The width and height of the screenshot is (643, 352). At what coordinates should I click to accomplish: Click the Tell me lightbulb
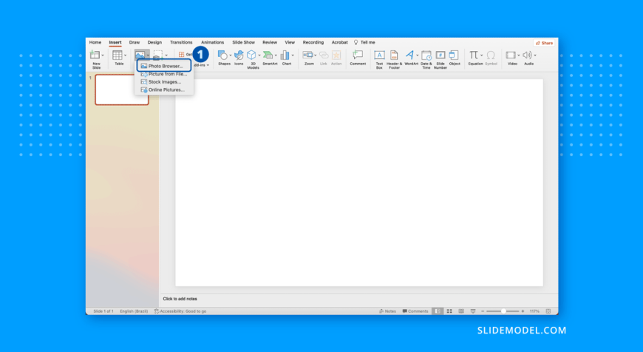pyautogui.click(x=356, y=42)
